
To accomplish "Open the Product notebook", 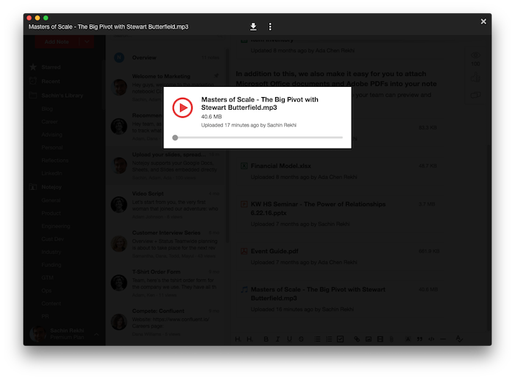I will pos(51,213).
